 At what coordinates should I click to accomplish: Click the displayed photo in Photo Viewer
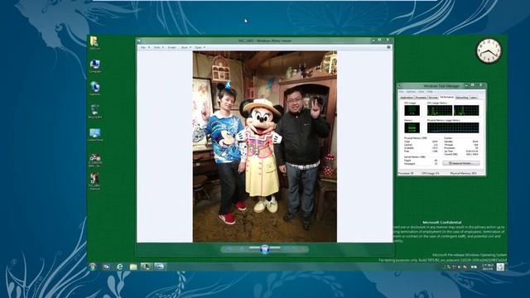[x=265, y=147]
